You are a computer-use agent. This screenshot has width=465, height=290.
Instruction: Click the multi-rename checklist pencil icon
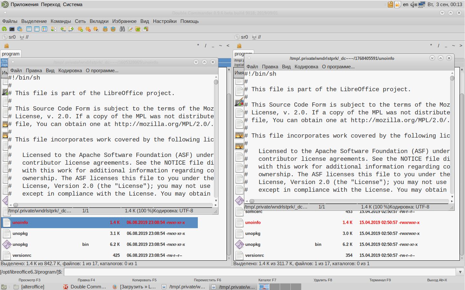(x=130, y=29)
